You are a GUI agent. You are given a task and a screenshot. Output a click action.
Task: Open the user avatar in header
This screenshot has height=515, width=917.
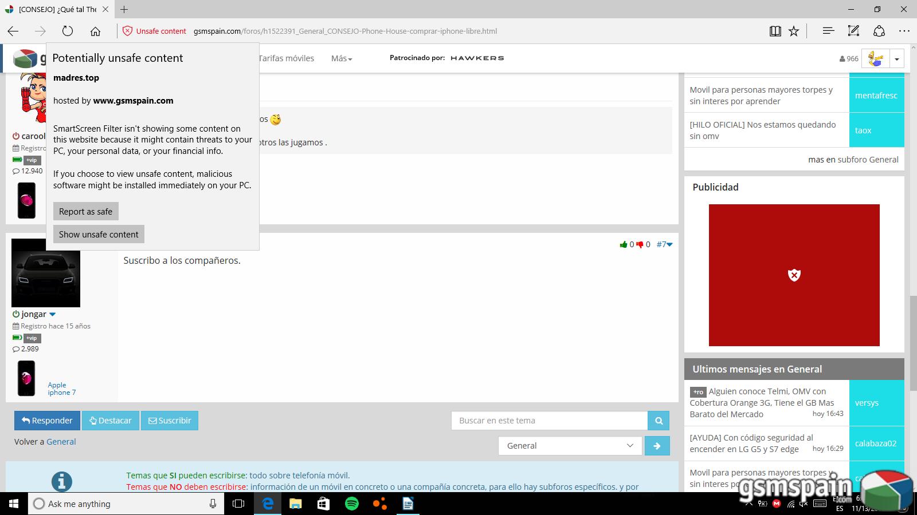pyautogui.click(x=875, y=58)
